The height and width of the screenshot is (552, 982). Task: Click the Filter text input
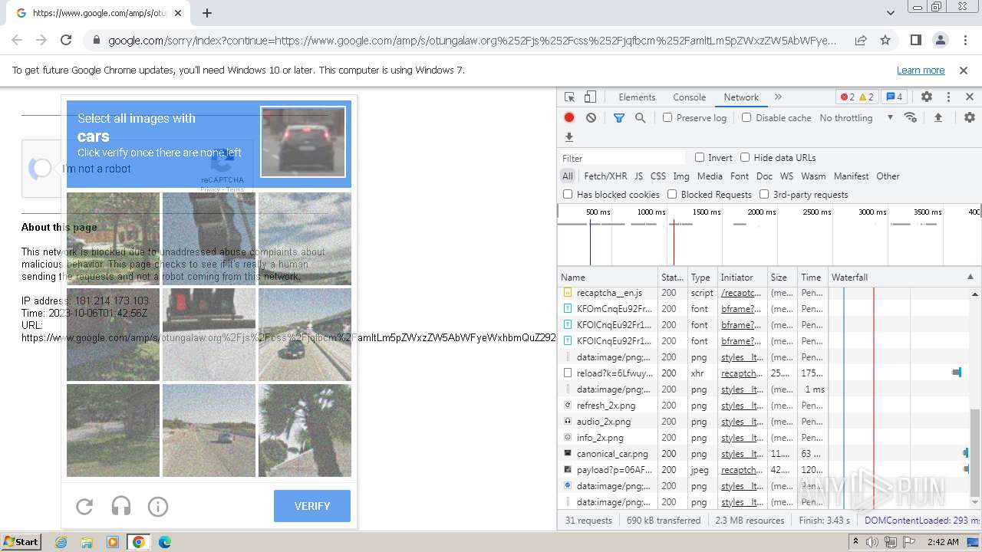(622, 158)
